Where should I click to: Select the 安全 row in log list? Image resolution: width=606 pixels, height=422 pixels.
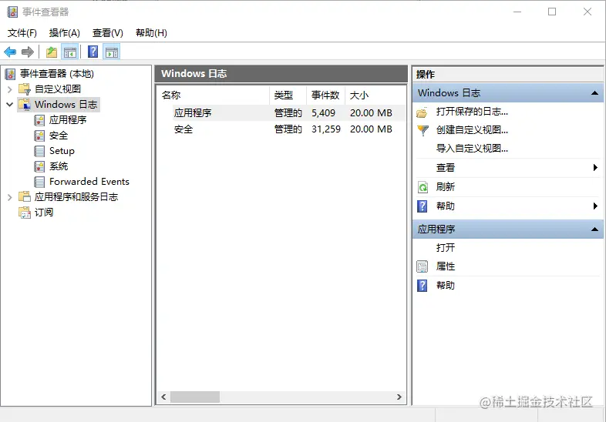[281, 129]
